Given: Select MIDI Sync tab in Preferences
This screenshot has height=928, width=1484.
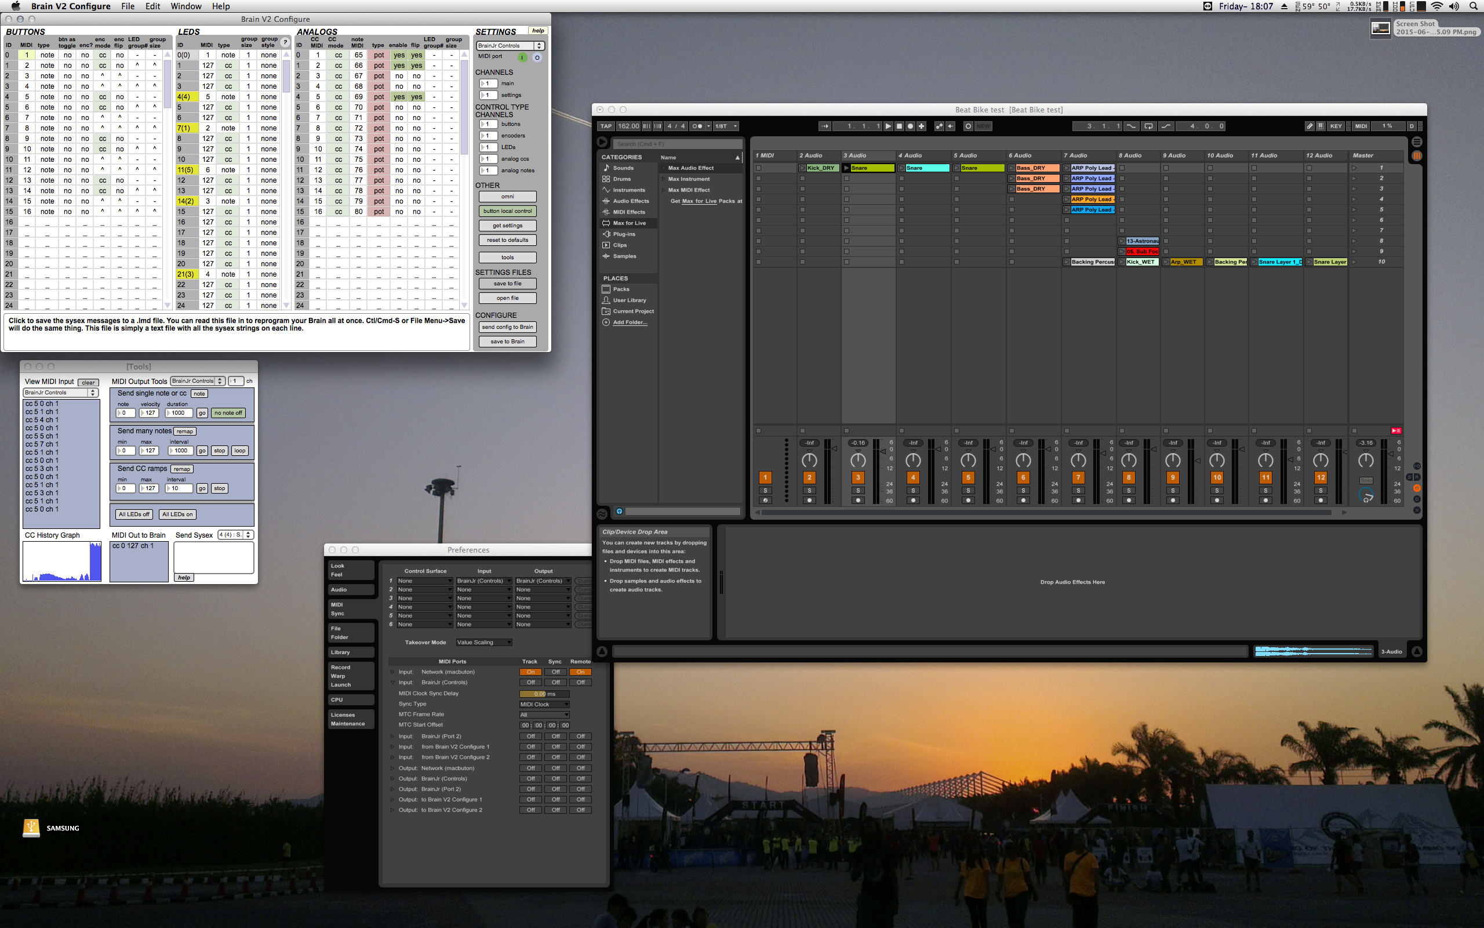Looking at the screenshot, I should [x=351, y=609].
